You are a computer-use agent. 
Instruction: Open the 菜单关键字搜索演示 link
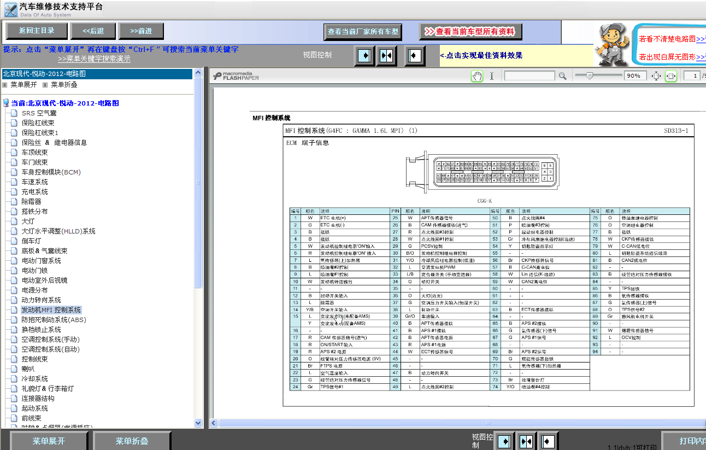[94, 59]
